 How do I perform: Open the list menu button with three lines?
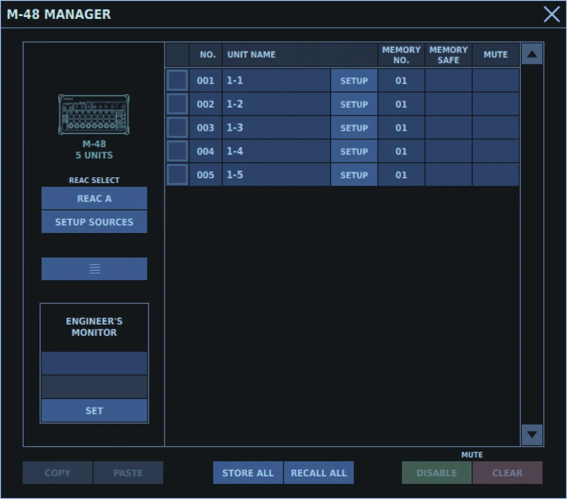[x=94, y=269]
